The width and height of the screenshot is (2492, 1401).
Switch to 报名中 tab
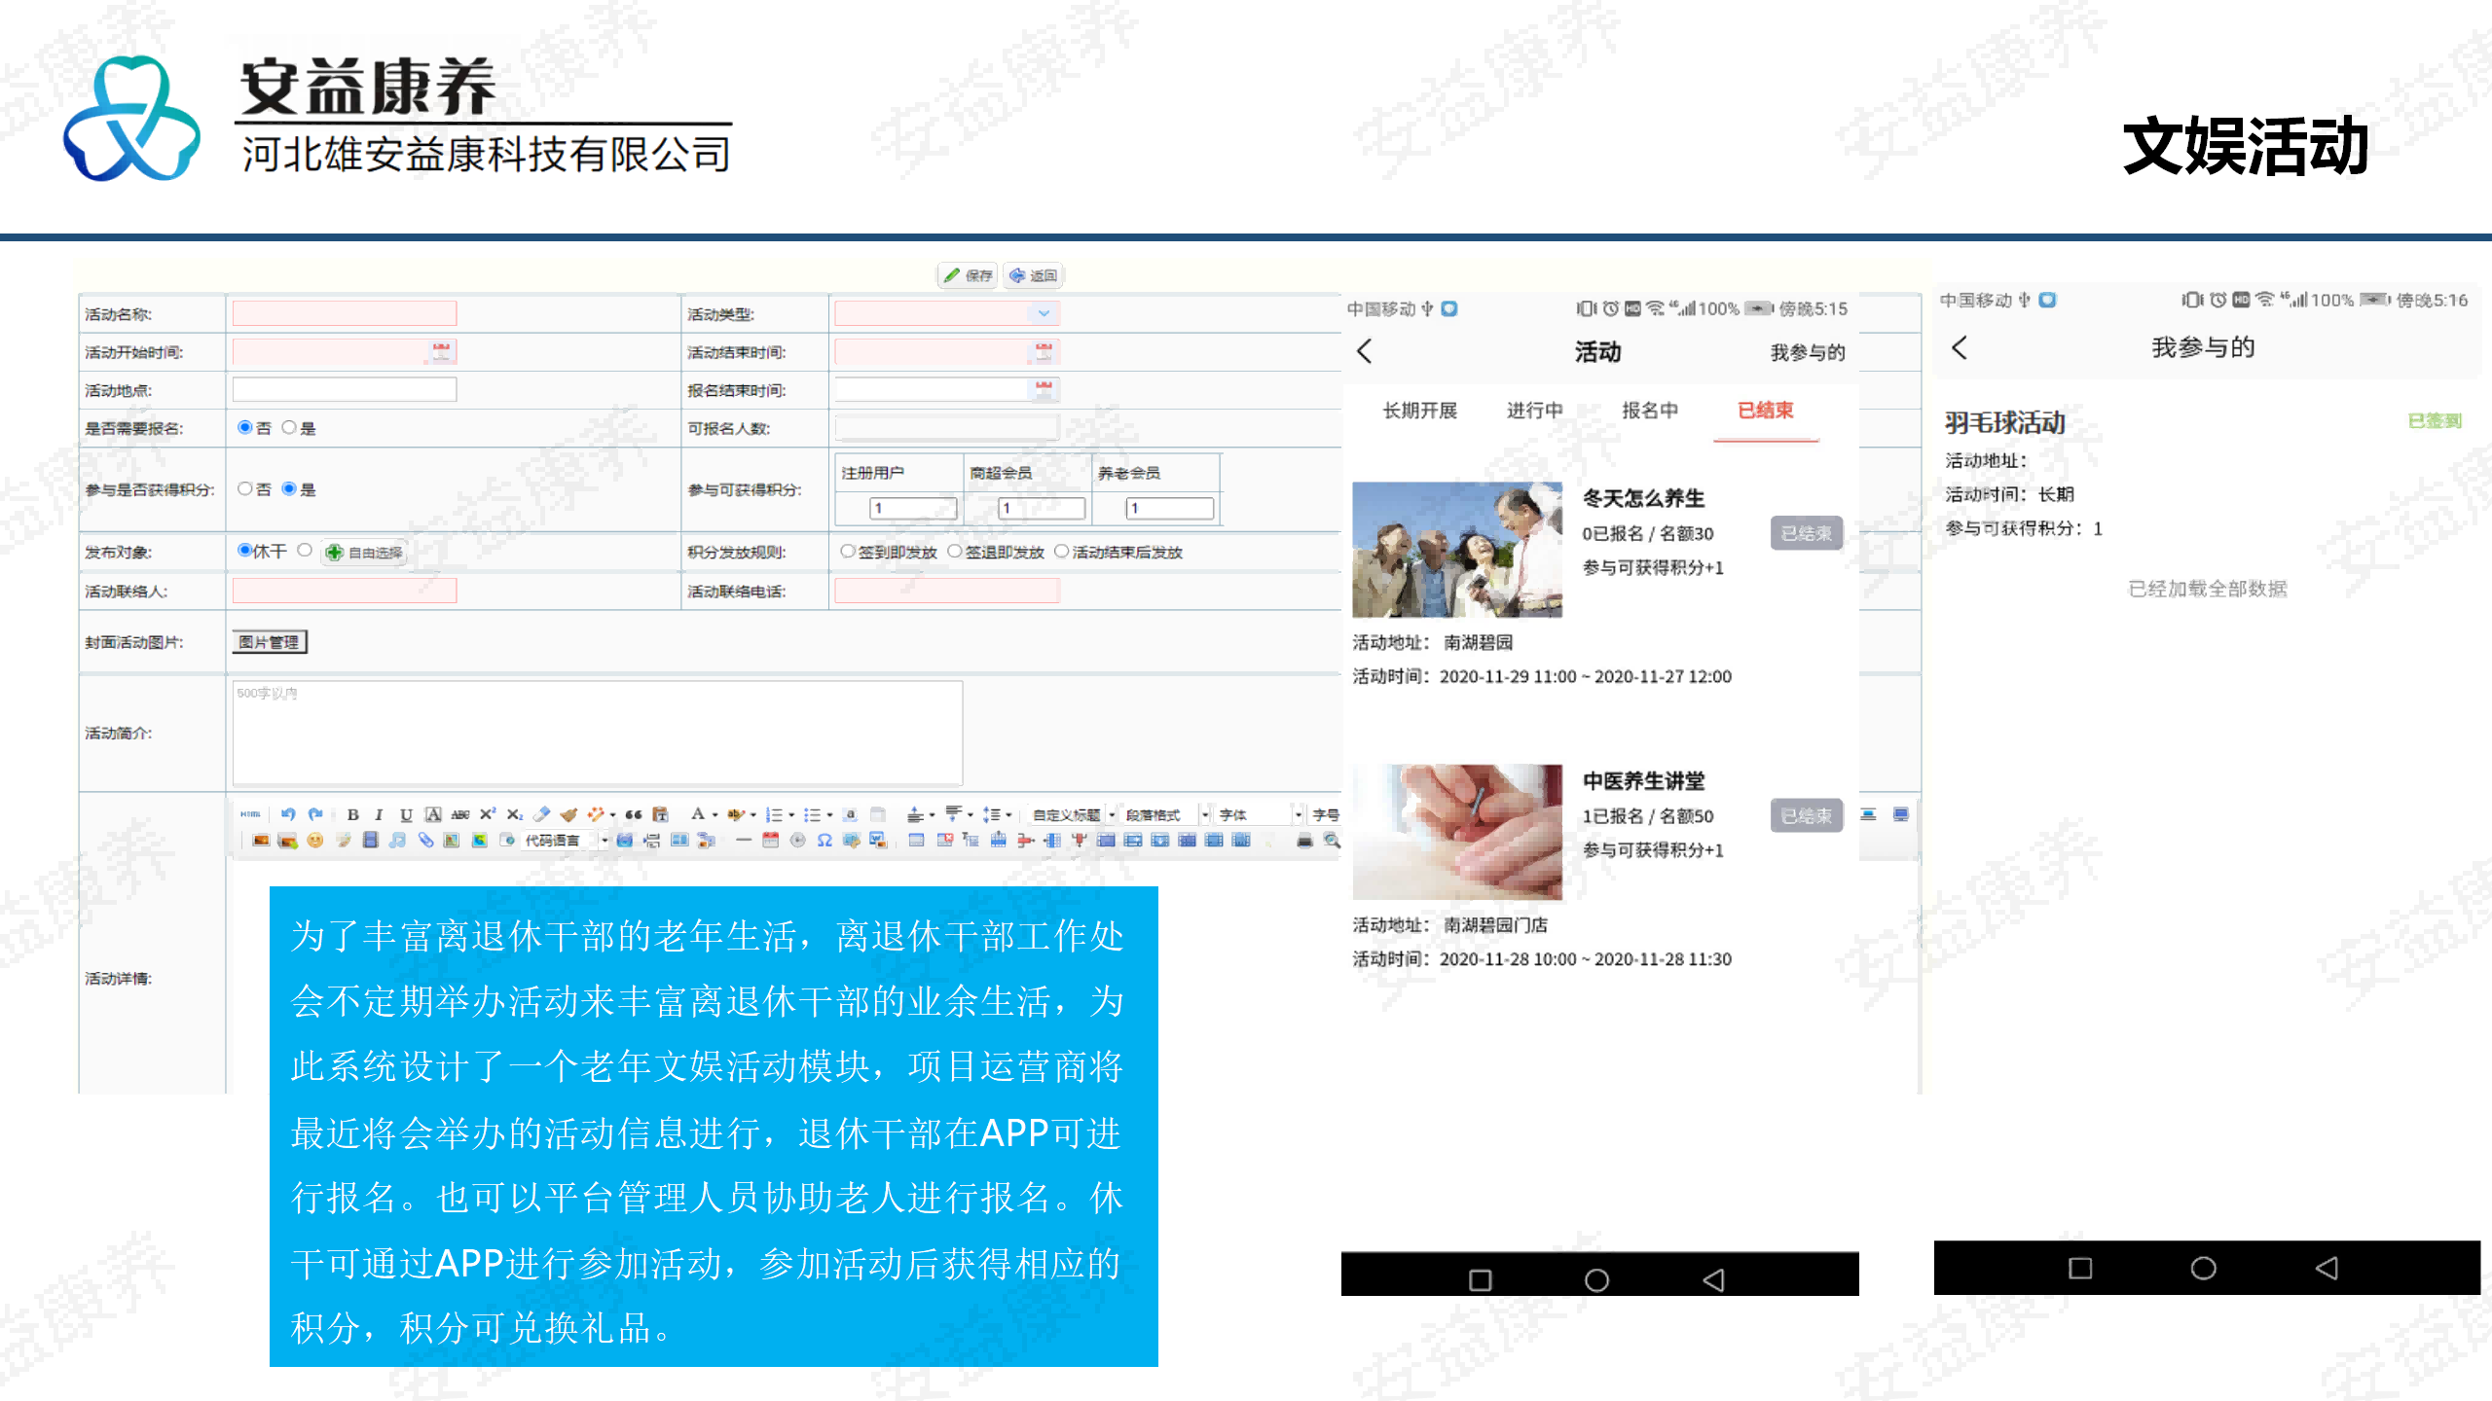click(x=1650, y=411)
